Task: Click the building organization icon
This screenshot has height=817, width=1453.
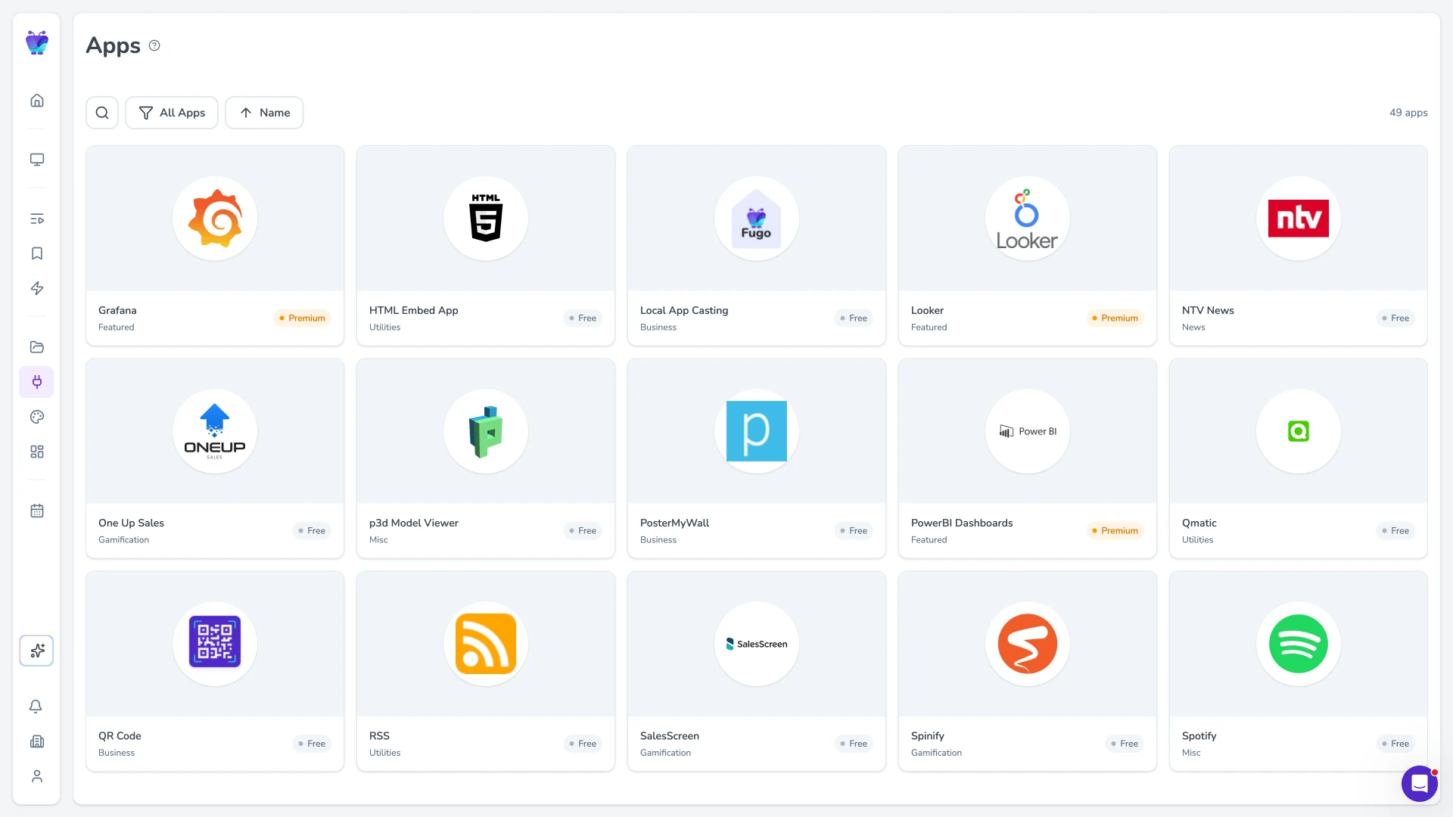Action: (x=36, y=741)
